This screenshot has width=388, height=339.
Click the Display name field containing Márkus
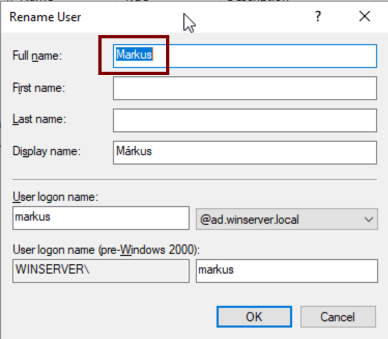point(245,152)
